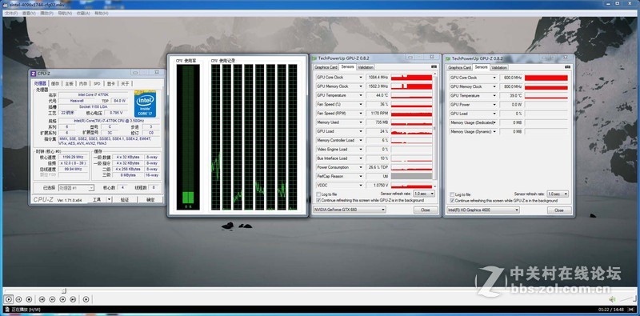Screen dimensions: 640x316
Task: Open the 查看(V) menu in player
Action: [29, 13]
